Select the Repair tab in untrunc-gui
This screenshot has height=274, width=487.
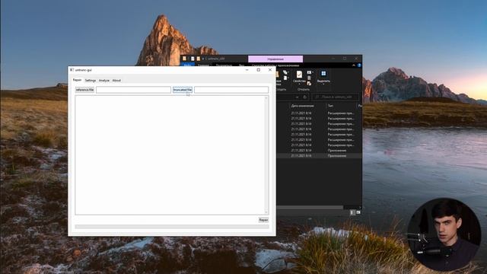tap(77, 80)
